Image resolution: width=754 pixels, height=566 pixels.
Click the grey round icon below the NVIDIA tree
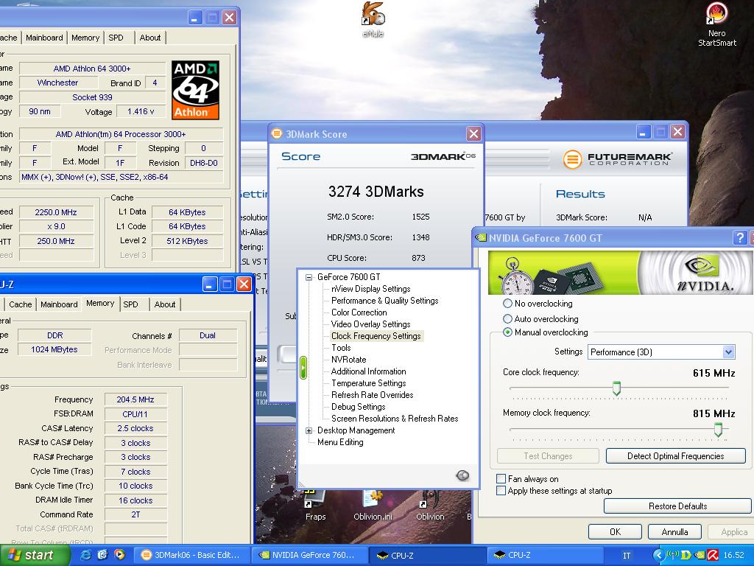point(462,475)
